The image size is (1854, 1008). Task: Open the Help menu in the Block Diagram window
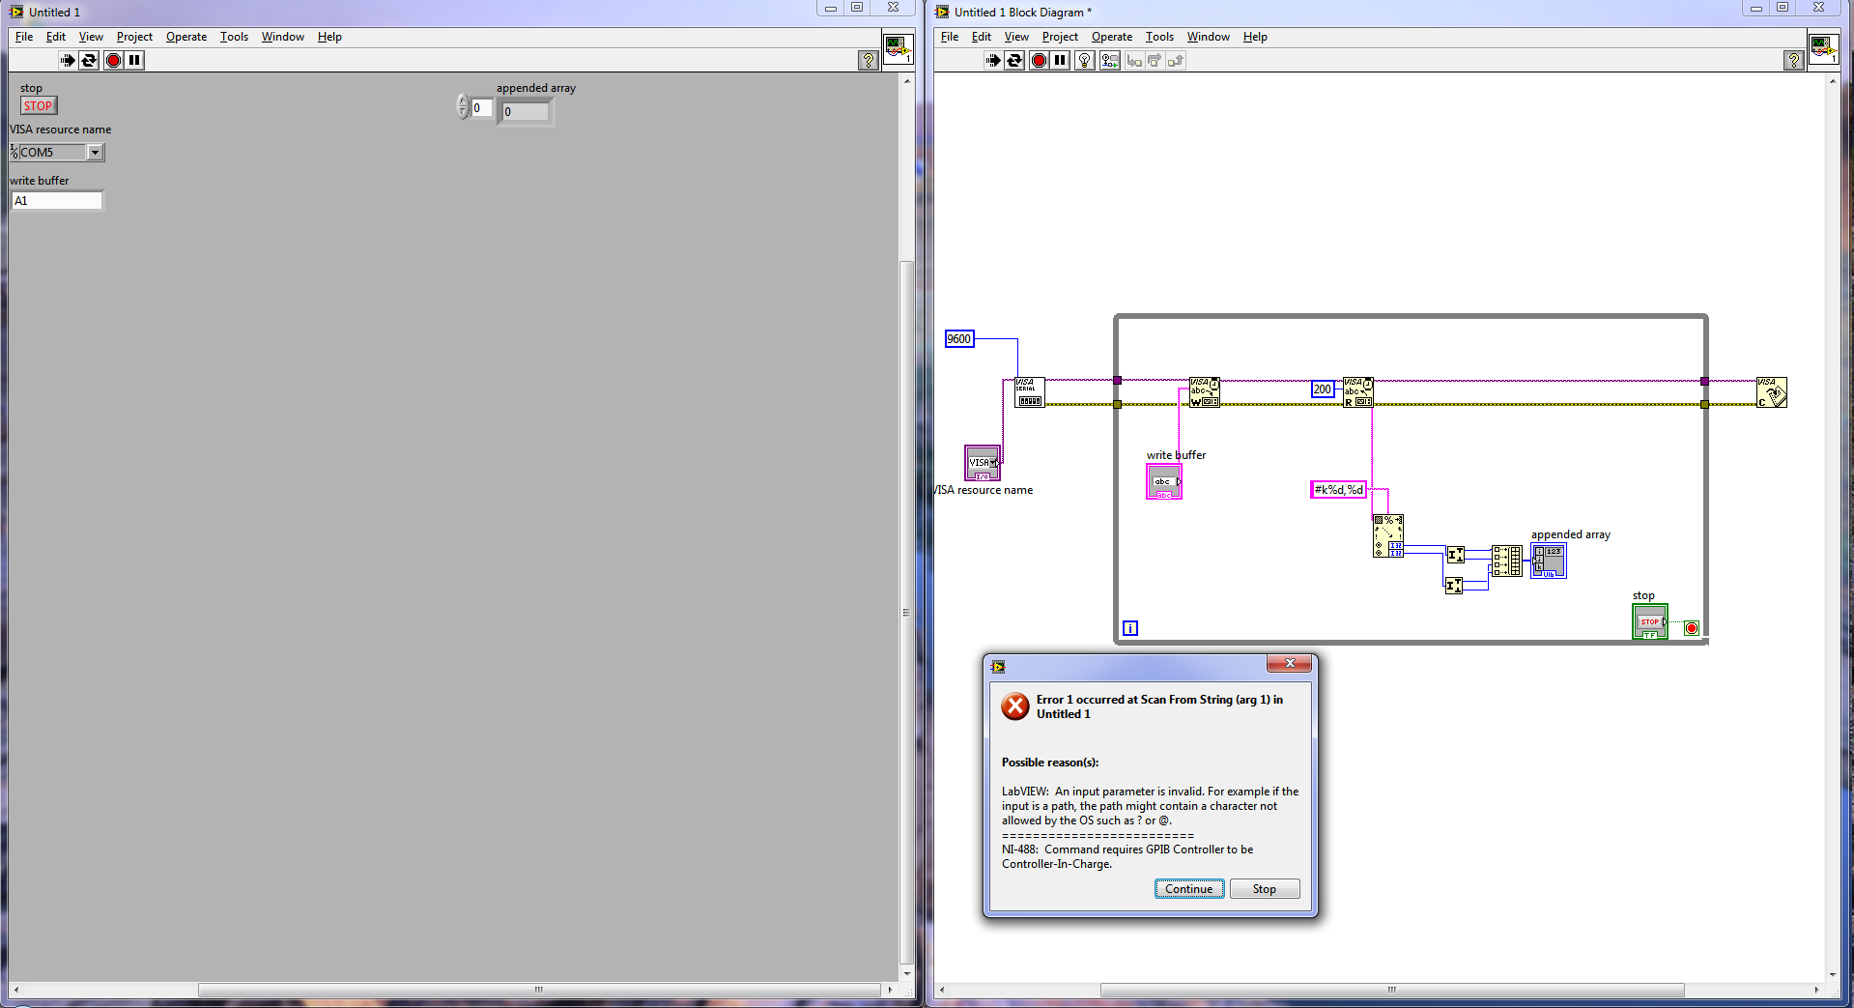(1255, 37)
